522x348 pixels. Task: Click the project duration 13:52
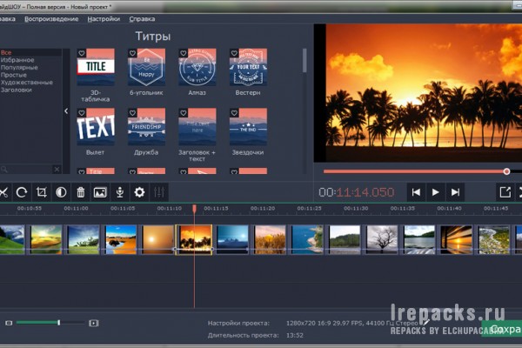295,335
